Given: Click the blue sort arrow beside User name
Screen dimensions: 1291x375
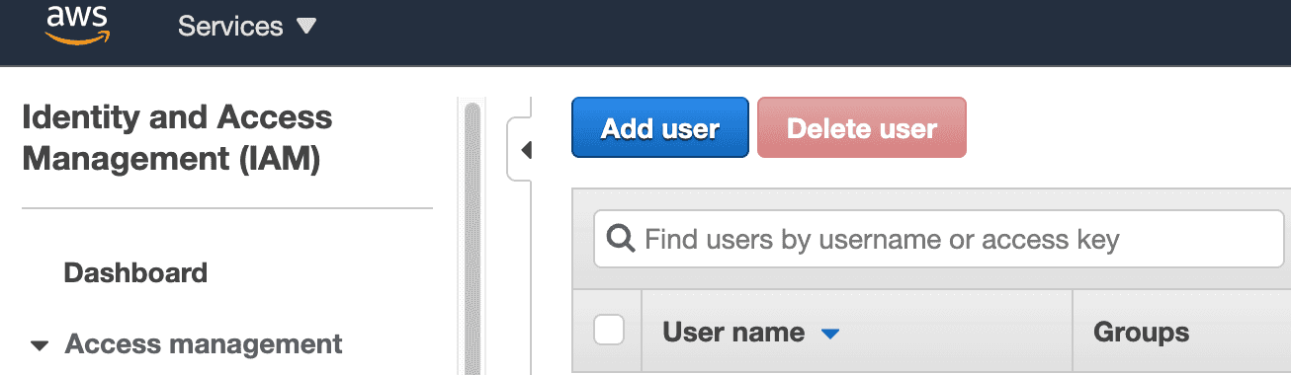Looking at the screenshot, I should coord(830,334).
